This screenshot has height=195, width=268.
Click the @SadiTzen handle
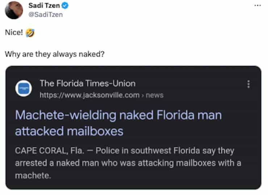pos(45,15)
